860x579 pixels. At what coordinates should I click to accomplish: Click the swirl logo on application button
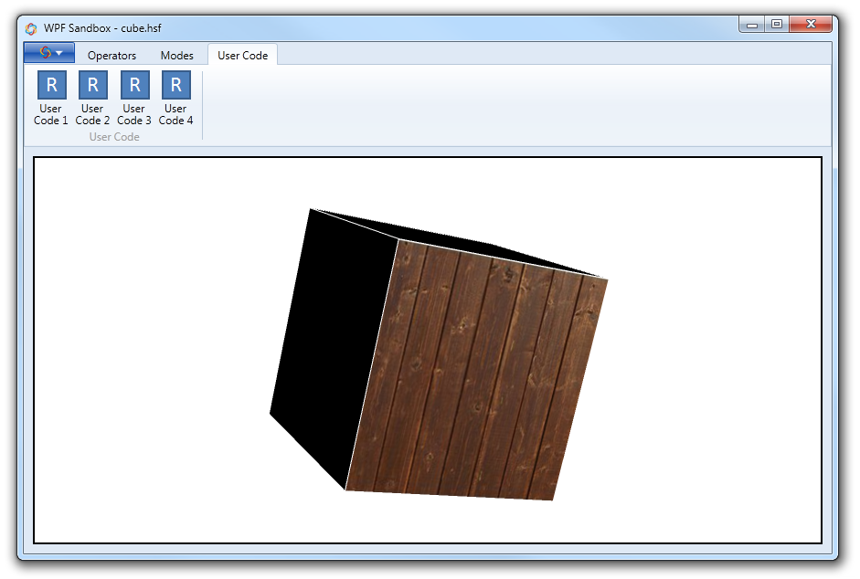coord(45,53)
